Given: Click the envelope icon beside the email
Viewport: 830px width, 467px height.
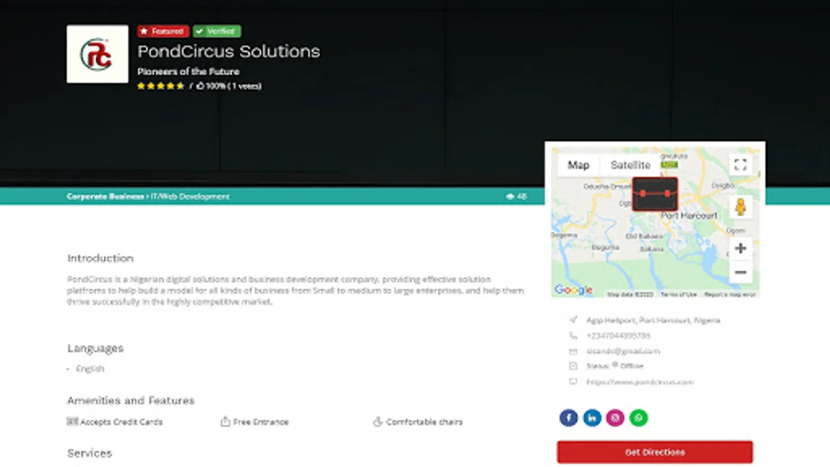Looking at the screenshot, I should point(573,351).
